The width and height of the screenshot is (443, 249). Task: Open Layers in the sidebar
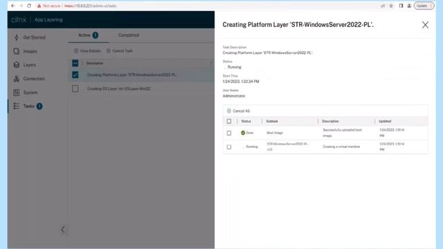(29, 65)
